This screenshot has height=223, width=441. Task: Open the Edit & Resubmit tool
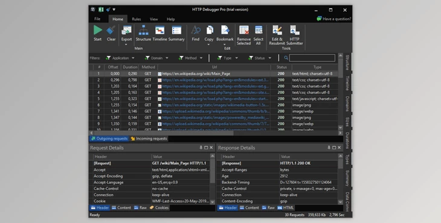pyautogui.click(x=277, y=36)
